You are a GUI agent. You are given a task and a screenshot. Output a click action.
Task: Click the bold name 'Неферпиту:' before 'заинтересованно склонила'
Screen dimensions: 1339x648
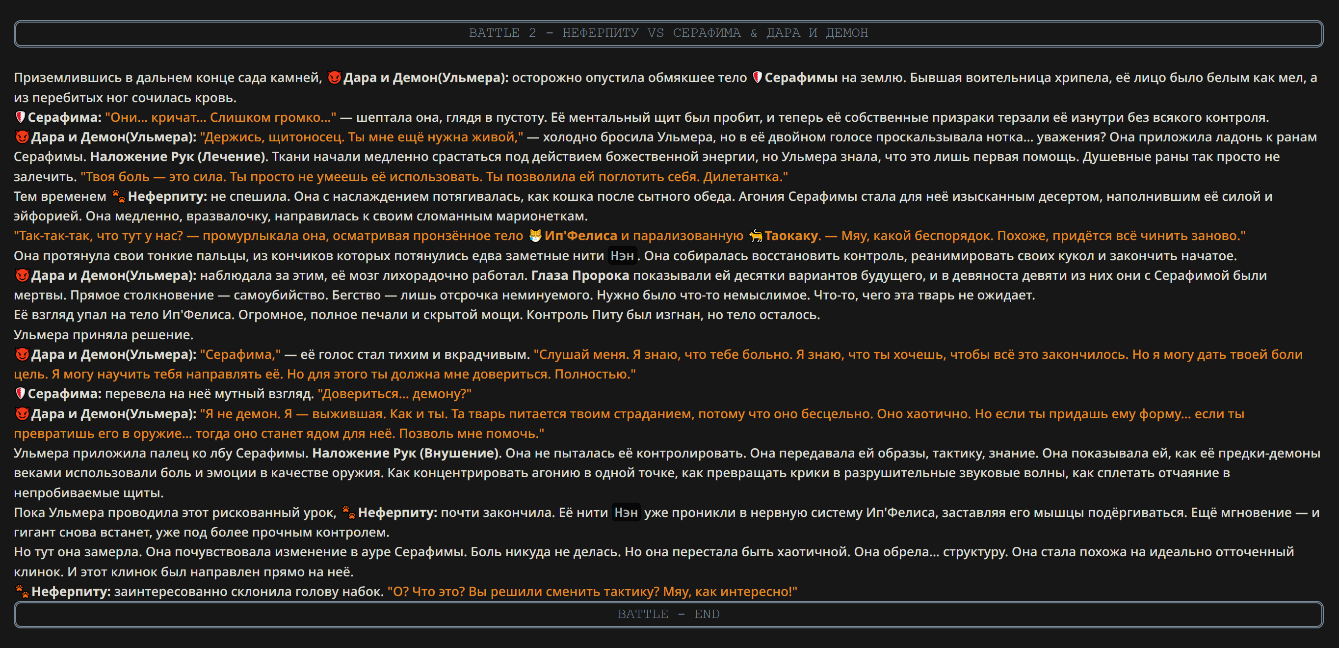71,592
